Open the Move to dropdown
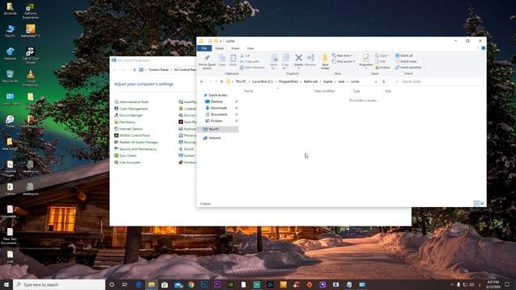This screenshot has width=516, height=290. point(274,62)
